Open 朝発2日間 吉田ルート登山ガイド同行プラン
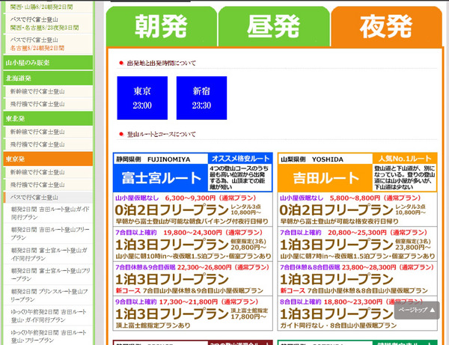The image size is (449, 345). coord(50,213)
